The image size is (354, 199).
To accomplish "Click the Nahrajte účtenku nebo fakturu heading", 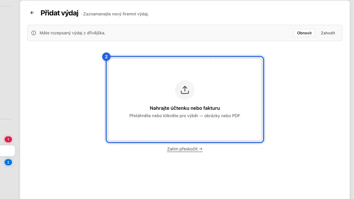I will (x=185, y=108).
